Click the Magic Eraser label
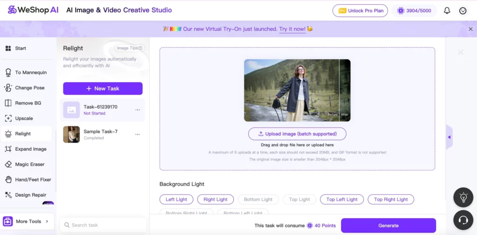This screenshot has height=235, width=477. [x=30, y=164]
